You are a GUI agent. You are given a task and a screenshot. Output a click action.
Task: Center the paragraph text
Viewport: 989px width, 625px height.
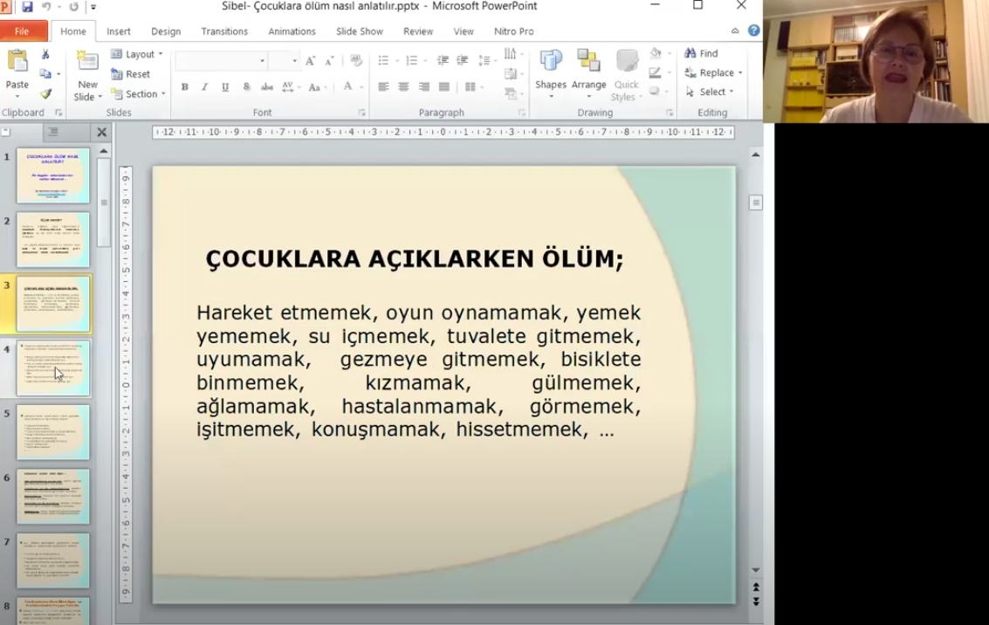pos(403,87)
